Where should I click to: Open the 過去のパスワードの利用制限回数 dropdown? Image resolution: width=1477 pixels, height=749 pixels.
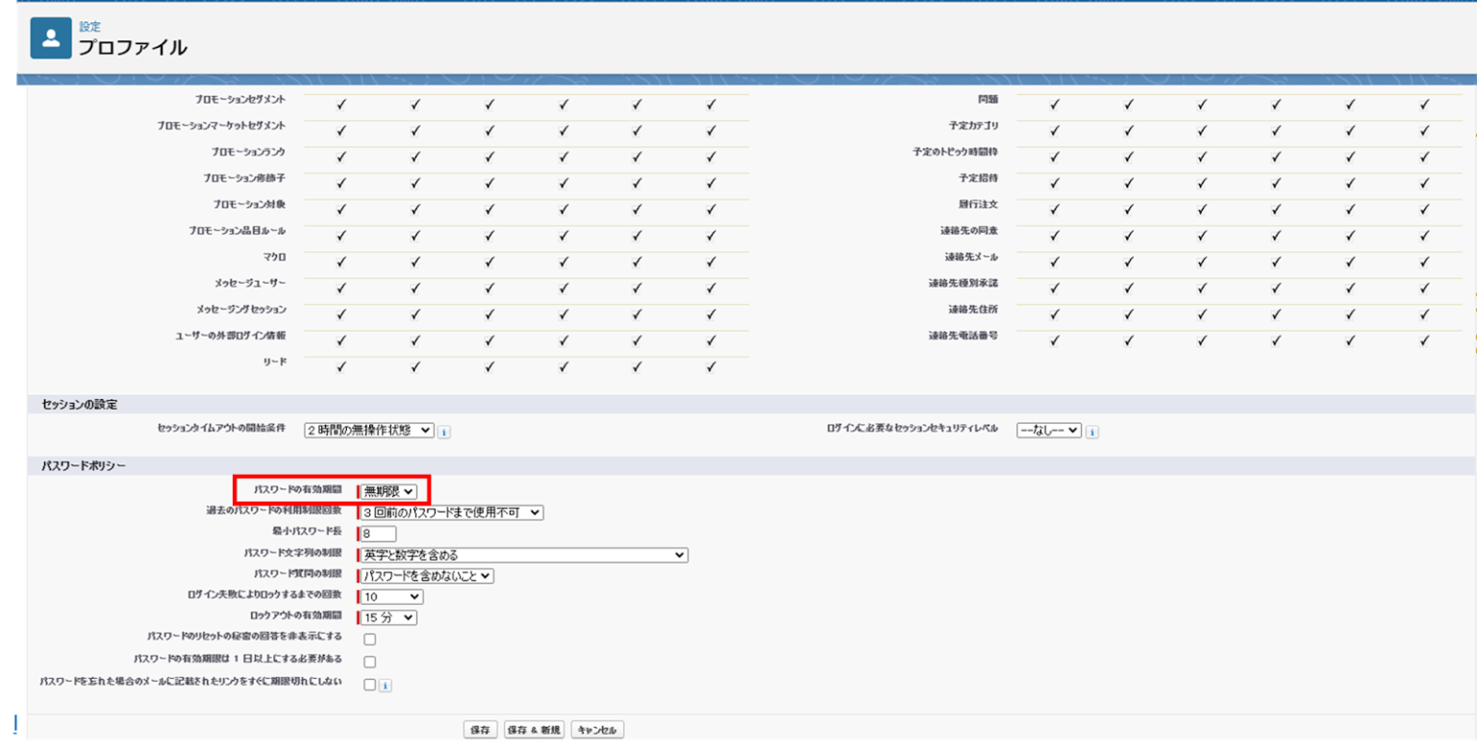[450, 512]
